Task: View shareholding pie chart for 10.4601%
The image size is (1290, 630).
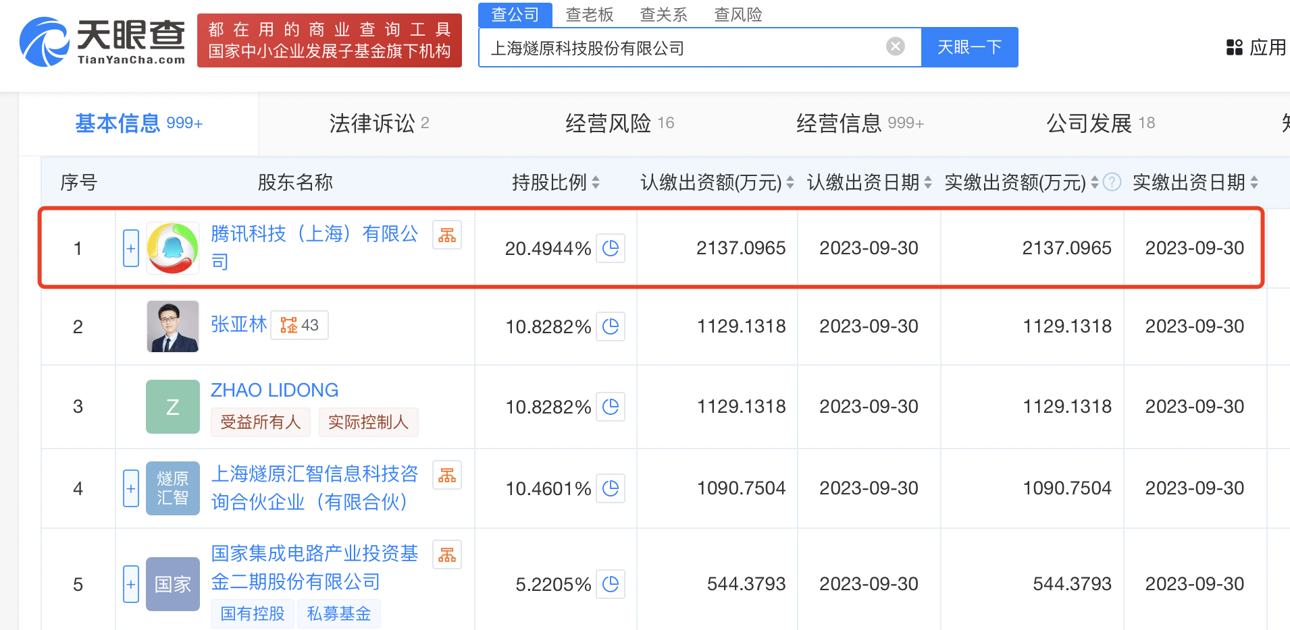Action: (x=611, y=488)
